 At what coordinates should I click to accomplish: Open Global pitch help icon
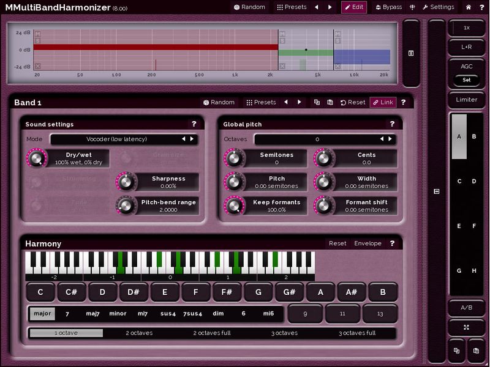pos(392,124)
